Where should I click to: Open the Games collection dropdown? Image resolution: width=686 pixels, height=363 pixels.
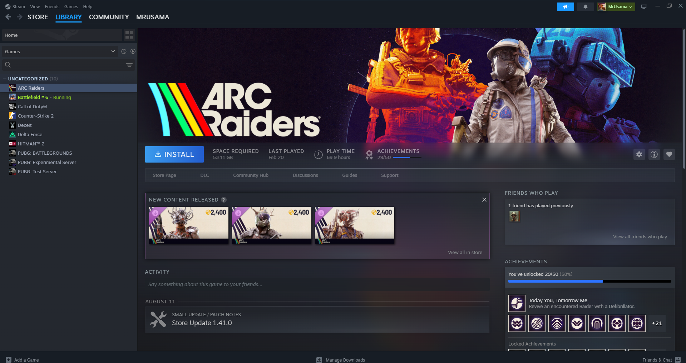pos(60,51)
